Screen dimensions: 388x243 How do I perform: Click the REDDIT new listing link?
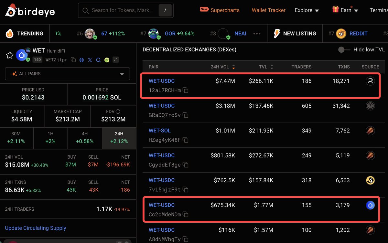359,34
